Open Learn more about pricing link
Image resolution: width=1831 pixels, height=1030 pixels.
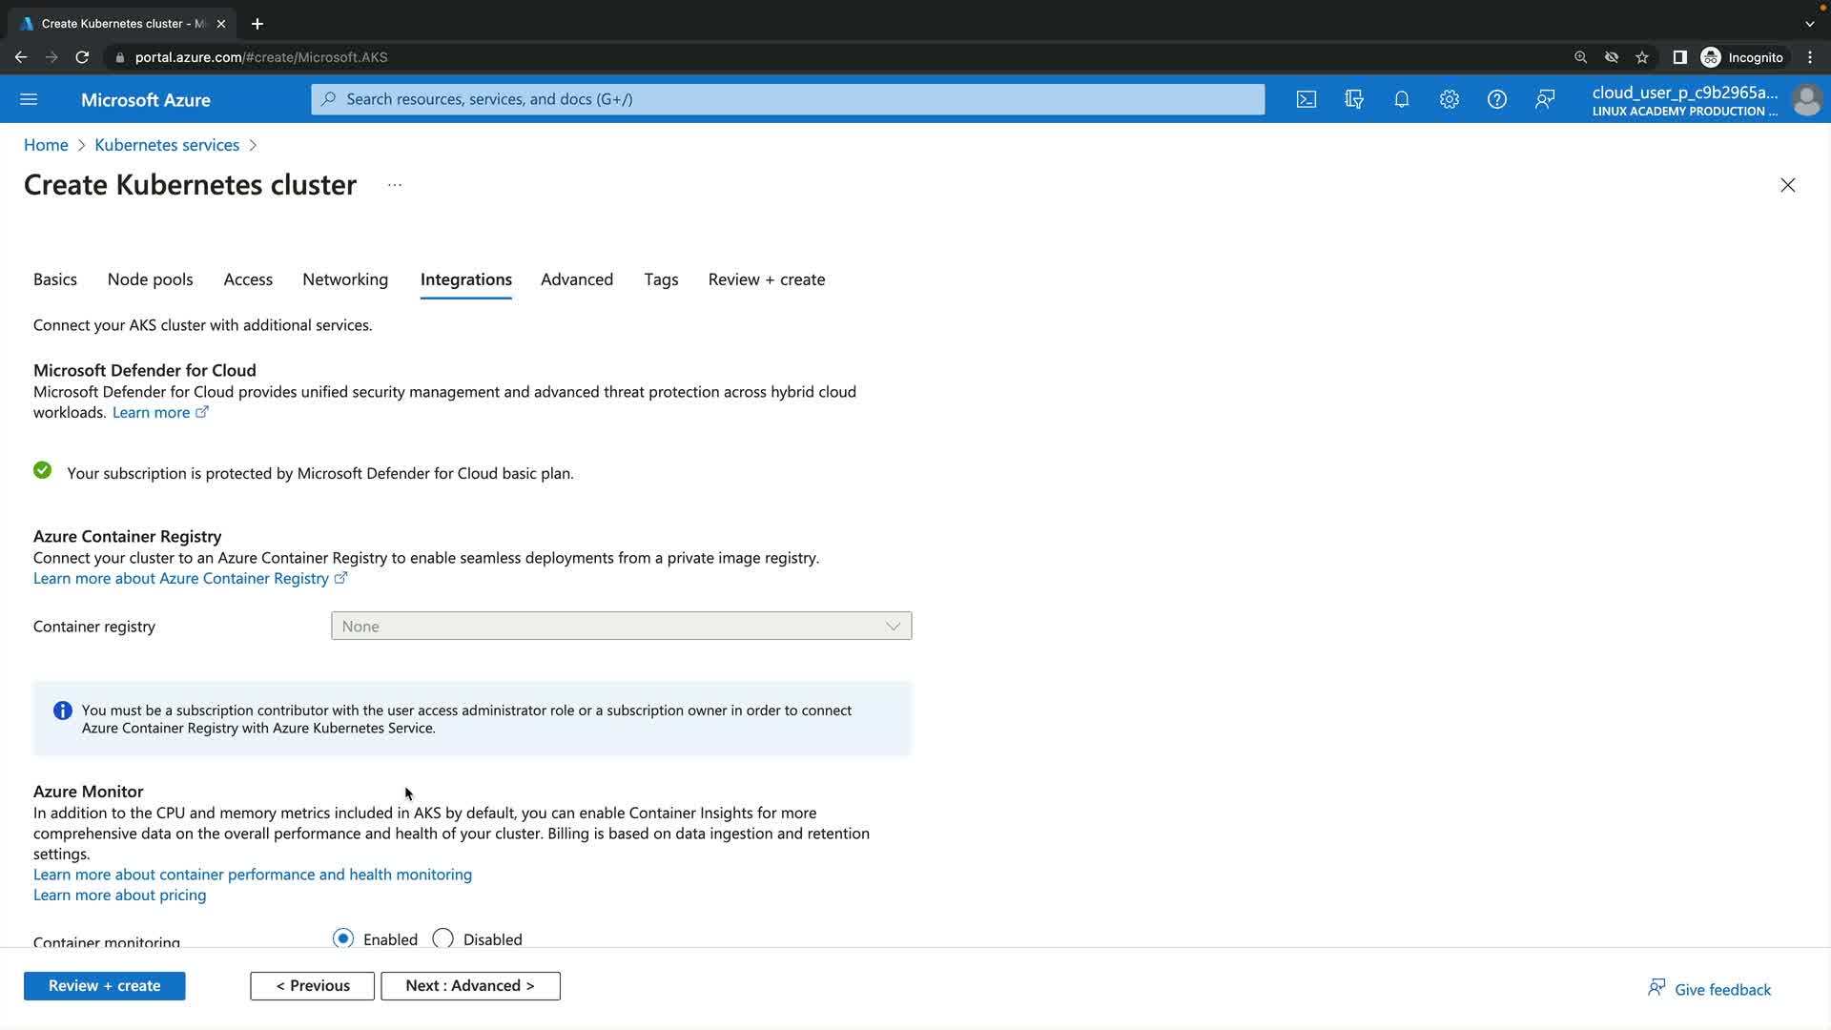click(x=119, y=895)
